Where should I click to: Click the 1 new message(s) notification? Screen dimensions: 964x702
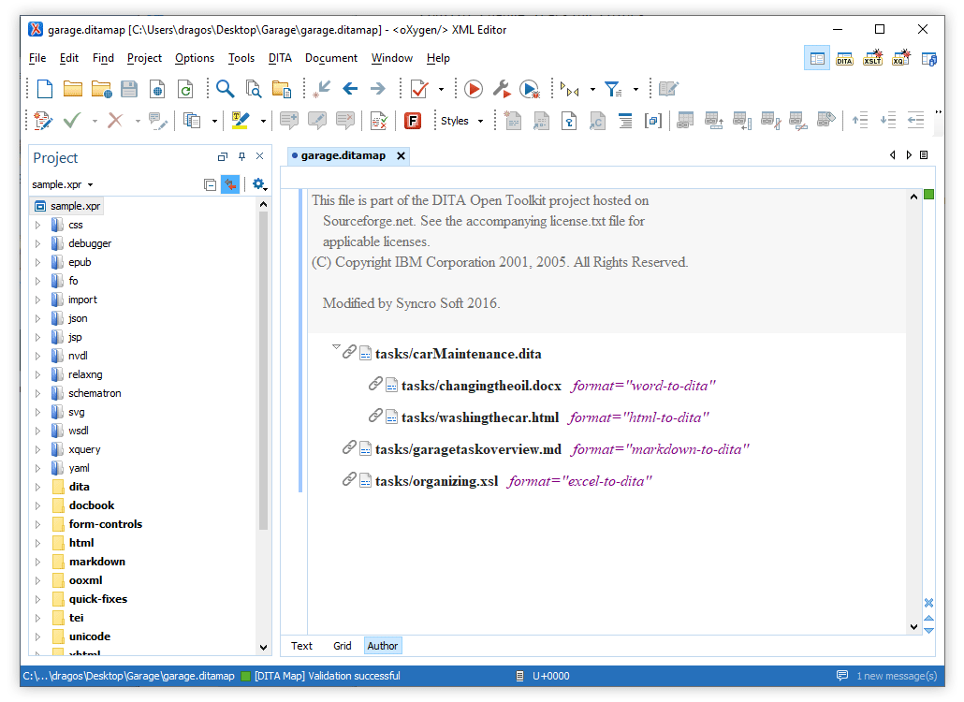pos(897,676)
